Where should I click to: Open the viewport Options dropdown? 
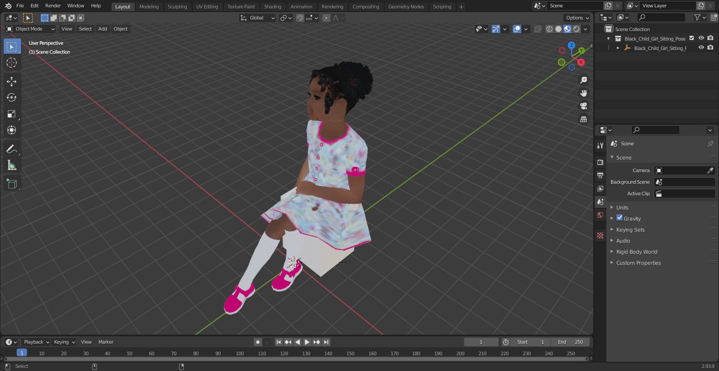[577, 18]
